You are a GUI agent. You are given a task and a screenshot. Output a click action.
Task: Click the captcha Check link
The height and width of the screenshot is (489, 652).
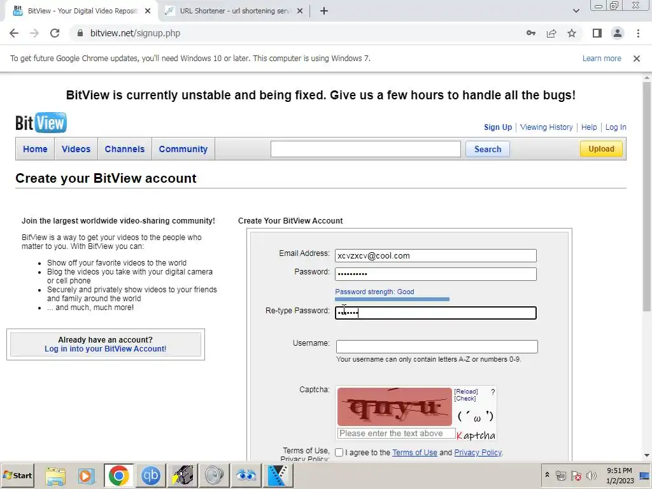[465, 399]
